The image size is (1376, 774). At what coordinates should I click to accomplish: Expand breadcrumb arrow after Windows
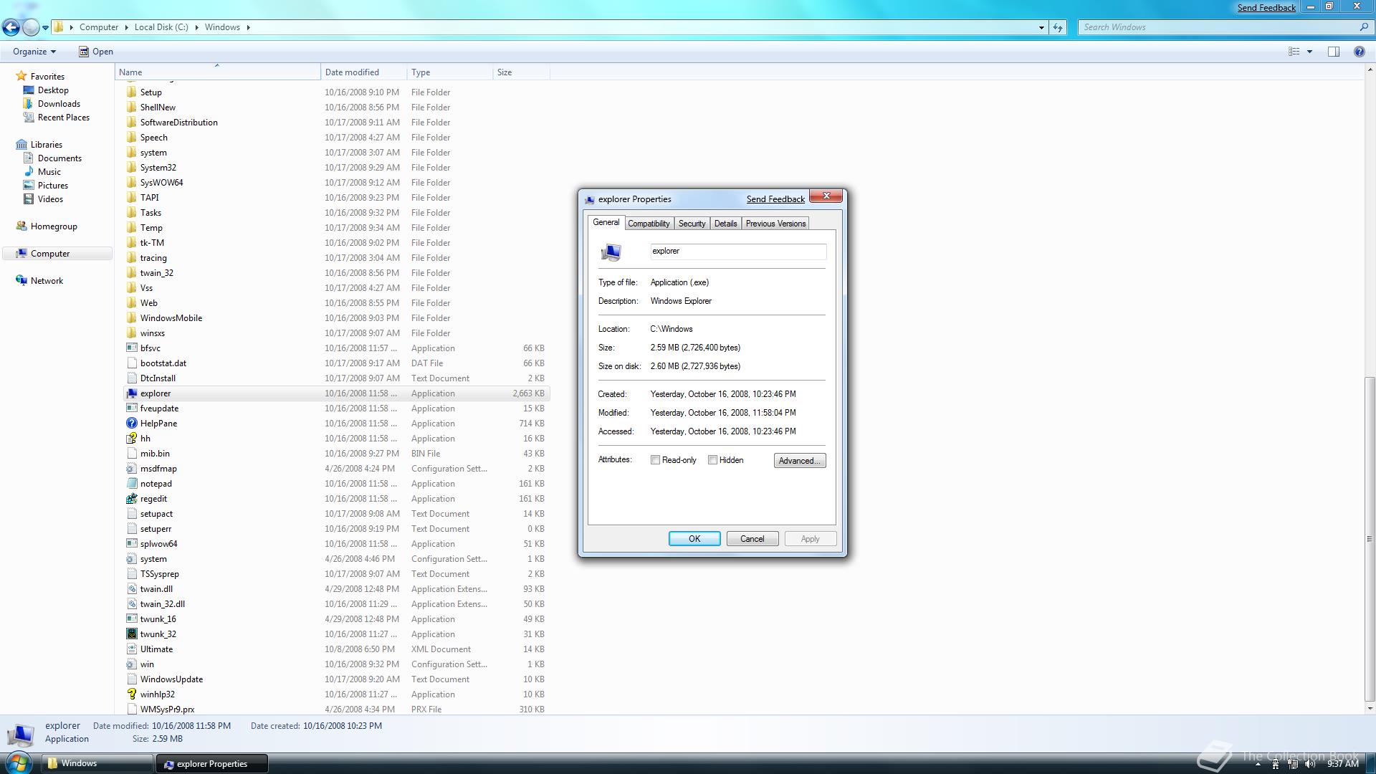(249, 27)
